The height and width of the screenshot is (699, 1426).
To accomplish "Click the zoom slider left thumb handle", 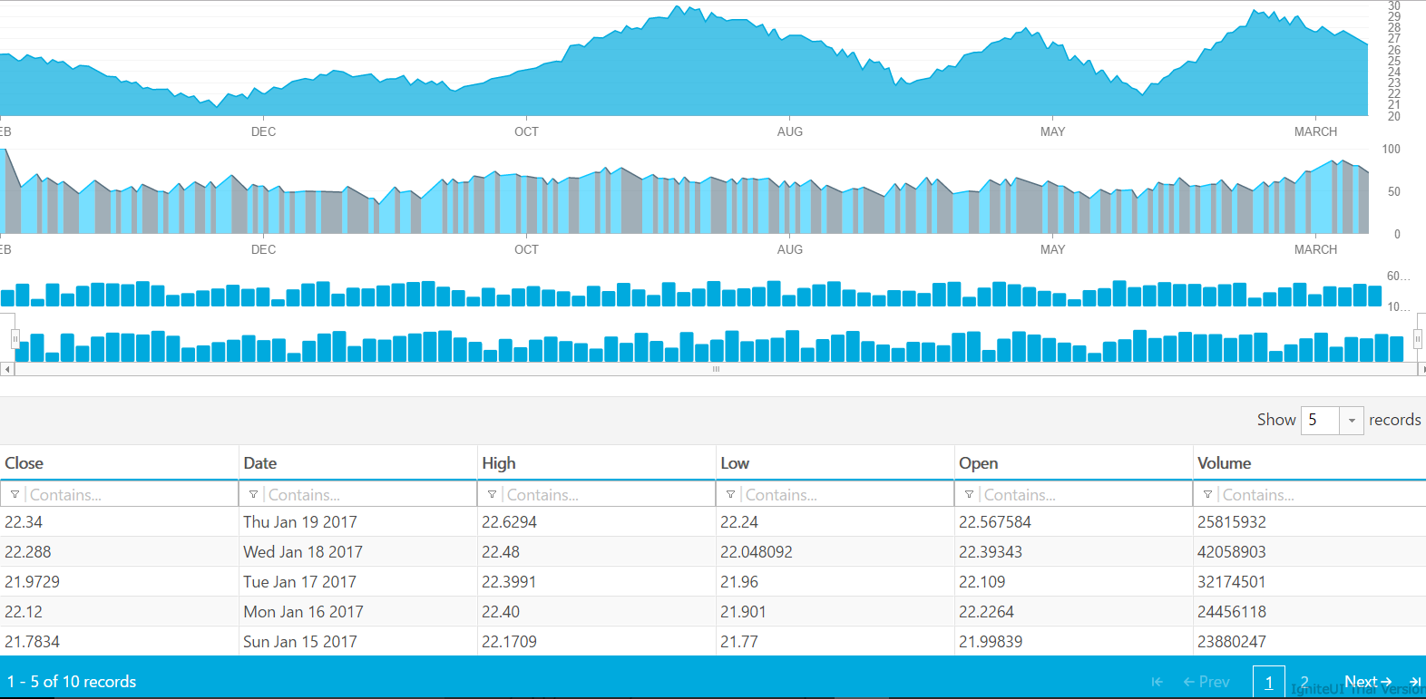I will pos(15,338).
